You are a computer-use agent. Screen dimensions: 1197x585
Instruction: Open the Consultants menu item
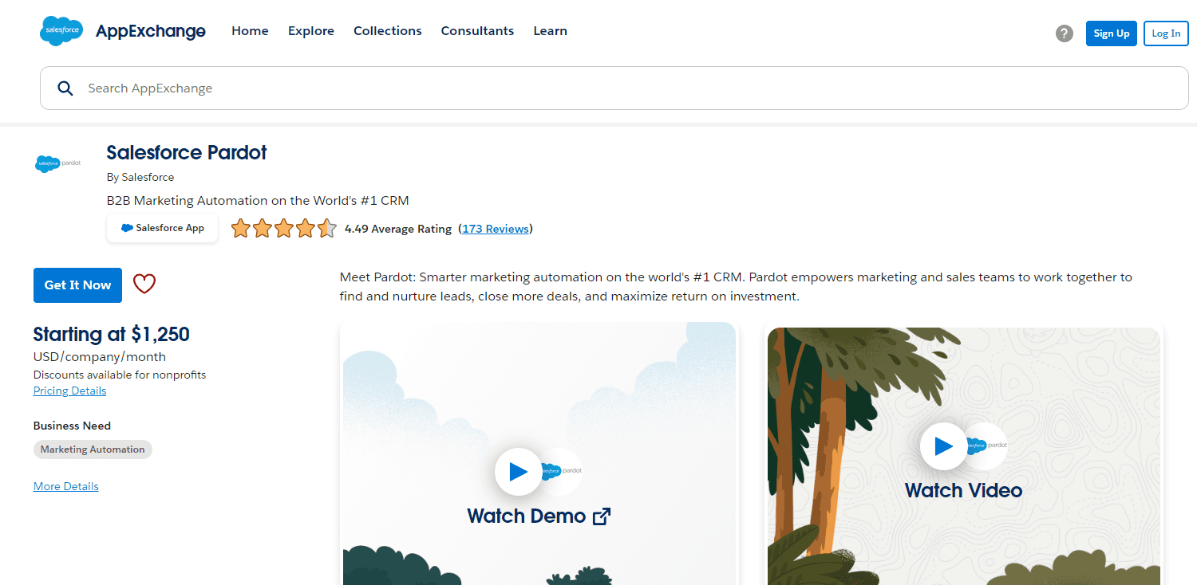(477, 31)
